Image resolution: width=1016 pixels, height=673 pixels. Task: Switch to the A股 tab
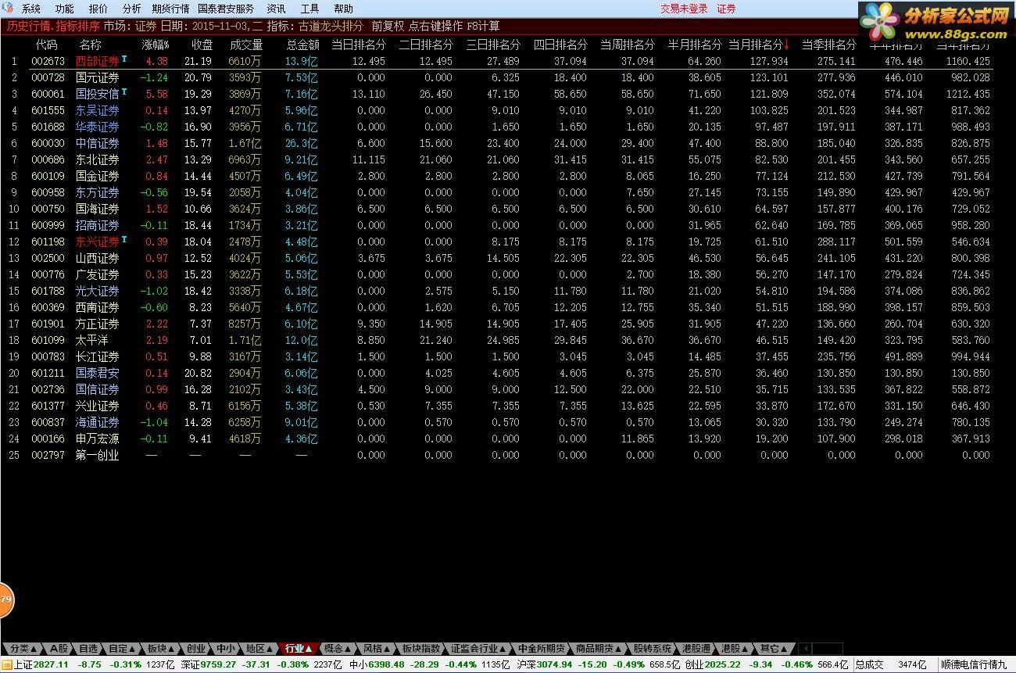click(59, 649)
